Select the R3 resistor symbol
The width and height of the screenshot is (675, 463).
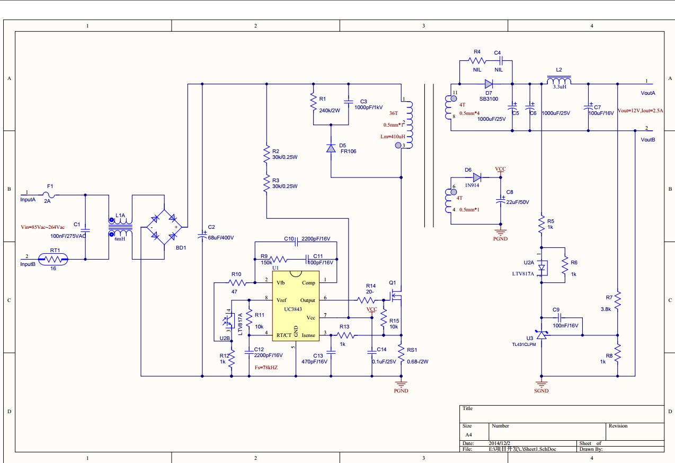pyautogui.click(x=267, y=184)
